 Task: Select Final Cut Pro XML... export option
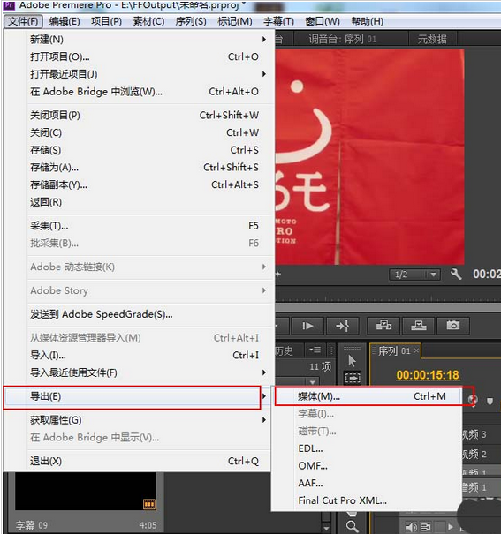click(x=368, y=500)
